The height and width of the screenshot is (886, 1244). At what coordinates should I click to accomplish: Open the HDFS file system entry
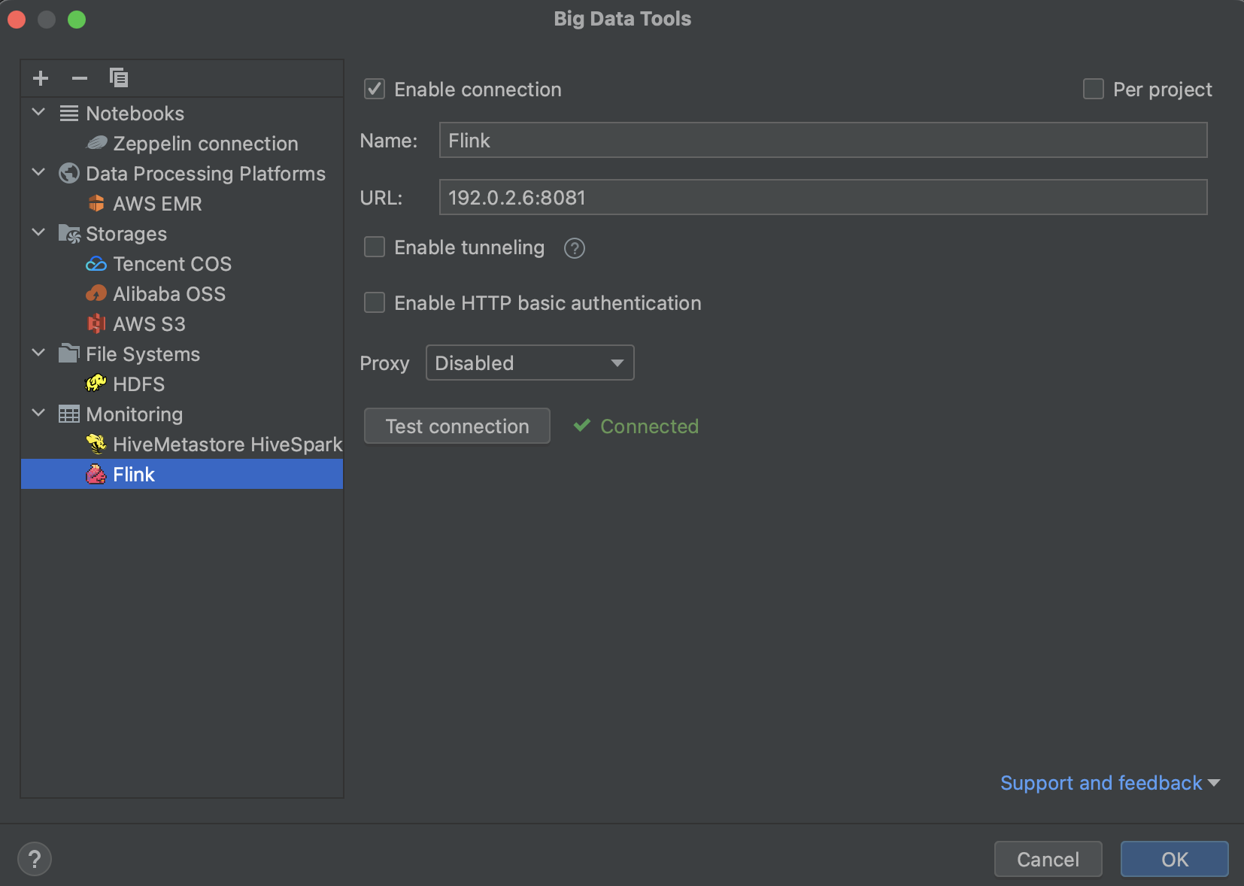coord(138,384)
